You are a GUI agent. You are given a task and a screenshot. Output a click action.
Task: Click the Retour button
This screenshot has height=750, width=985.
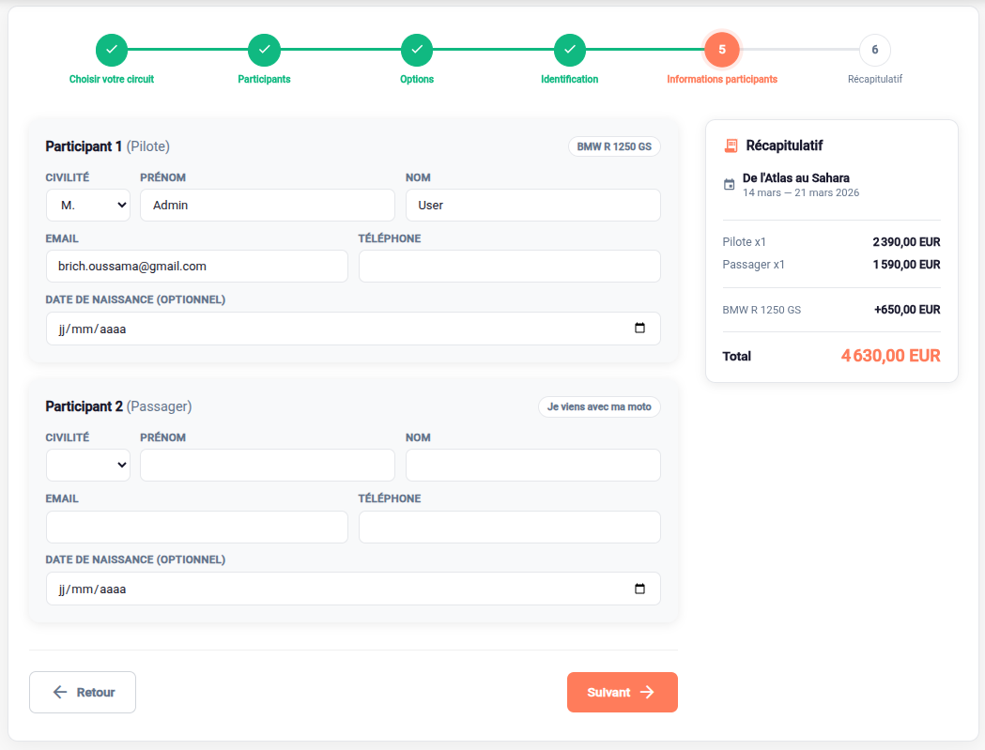pyautogui.click(x=83, y=692)
